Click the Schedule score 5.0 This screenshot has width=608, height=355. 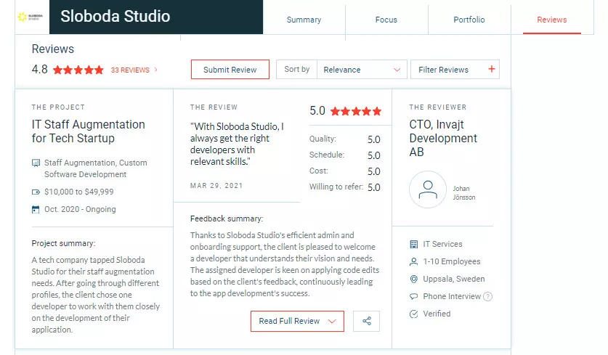click(x=374, y=155)
